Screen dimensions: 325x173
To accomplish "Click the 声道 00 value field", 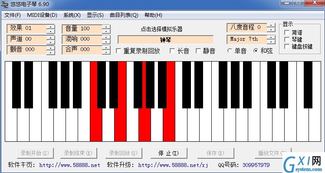I will pos(26,39).
